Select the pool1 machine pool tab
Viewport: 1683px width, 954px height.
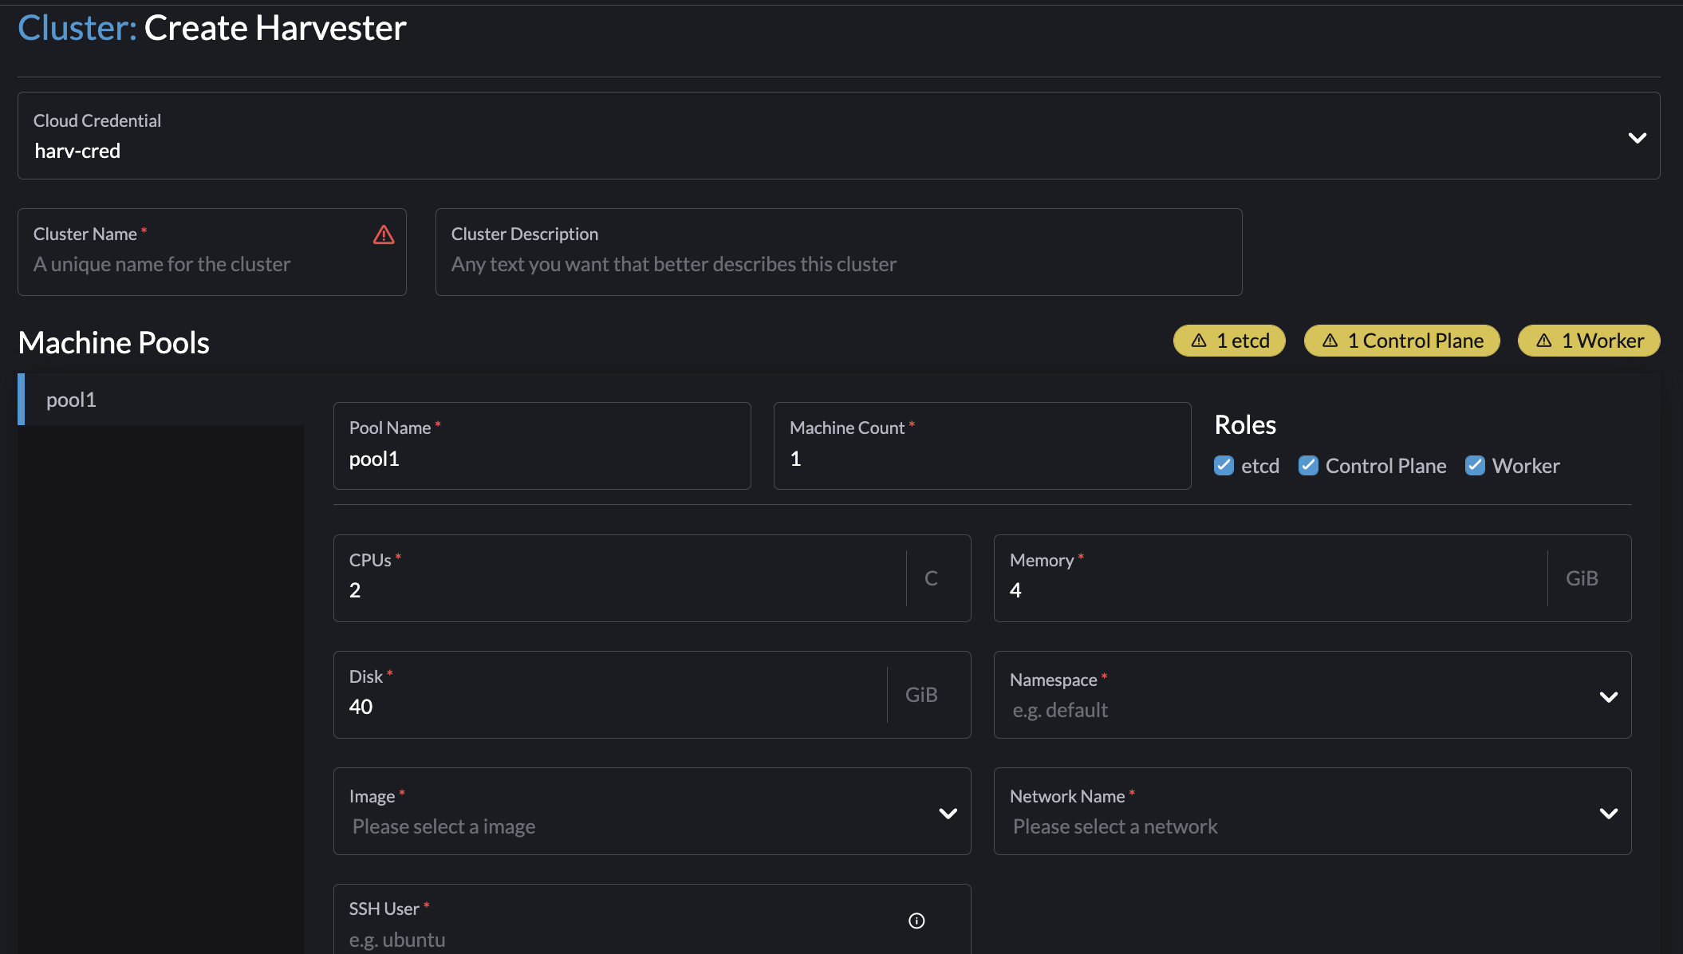click(x=71, y=399)
